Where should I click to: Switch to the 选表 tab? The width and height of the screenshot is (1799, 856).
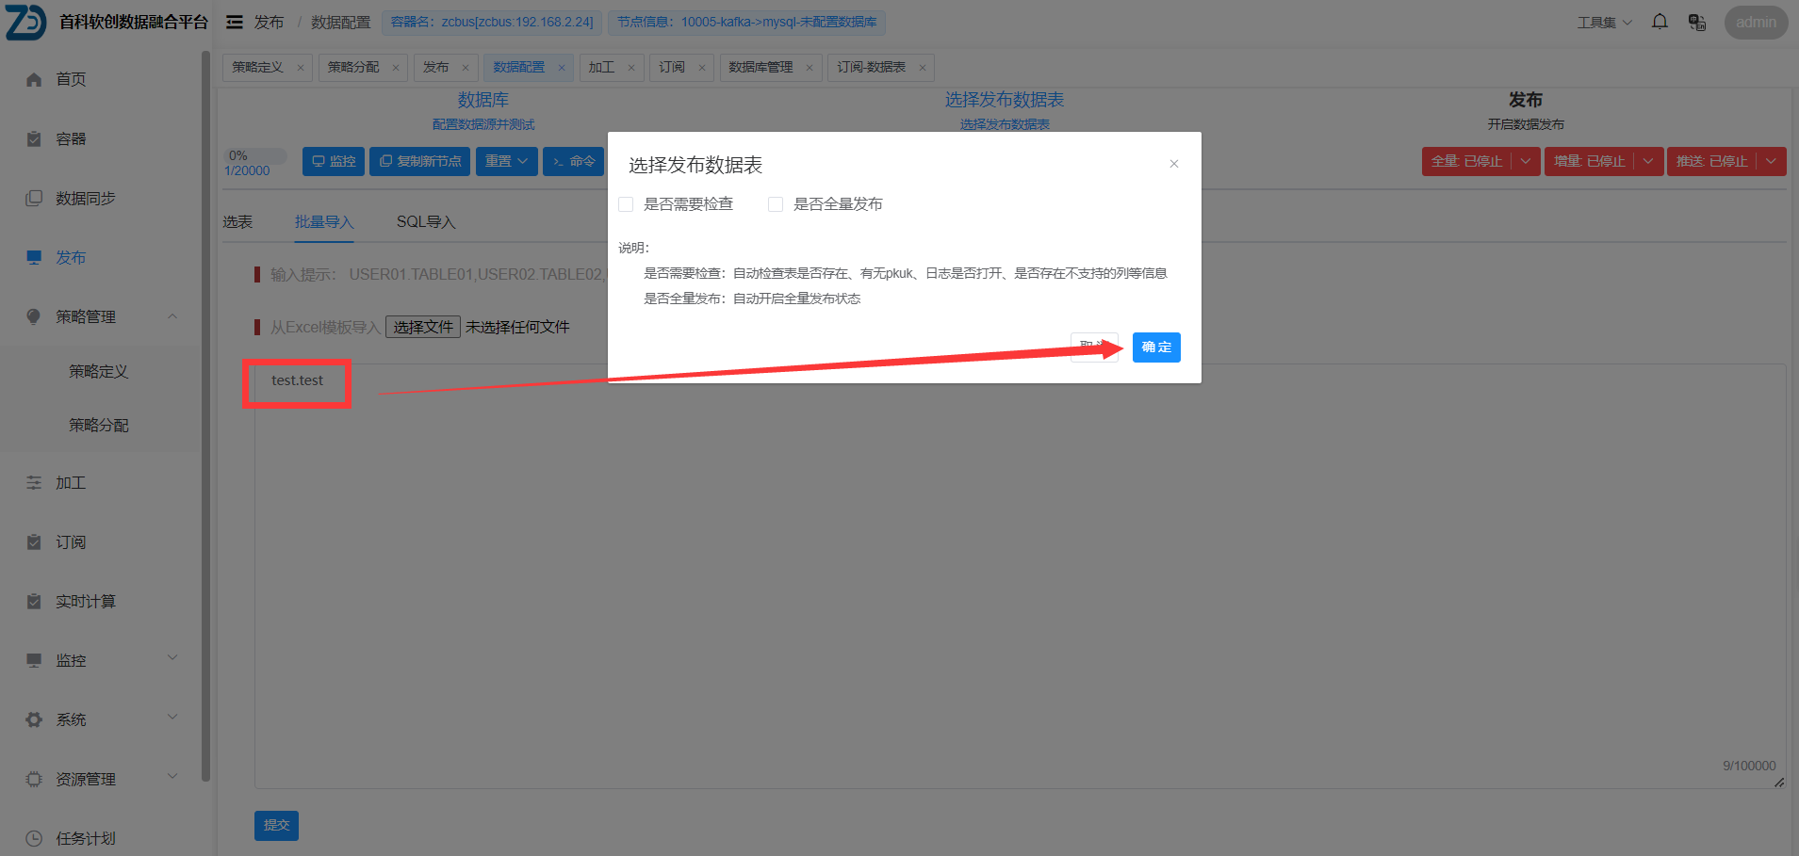238,221
